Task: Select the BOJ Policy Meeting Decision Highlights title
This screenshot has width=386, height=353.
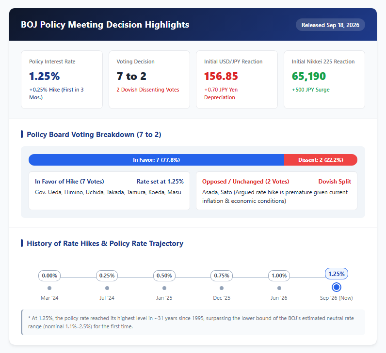Action: click(x=105, y=25)
